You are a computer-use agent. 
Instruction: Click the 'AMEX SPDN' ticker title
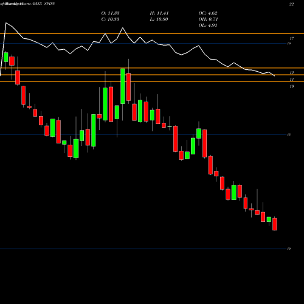pos(43,4)
